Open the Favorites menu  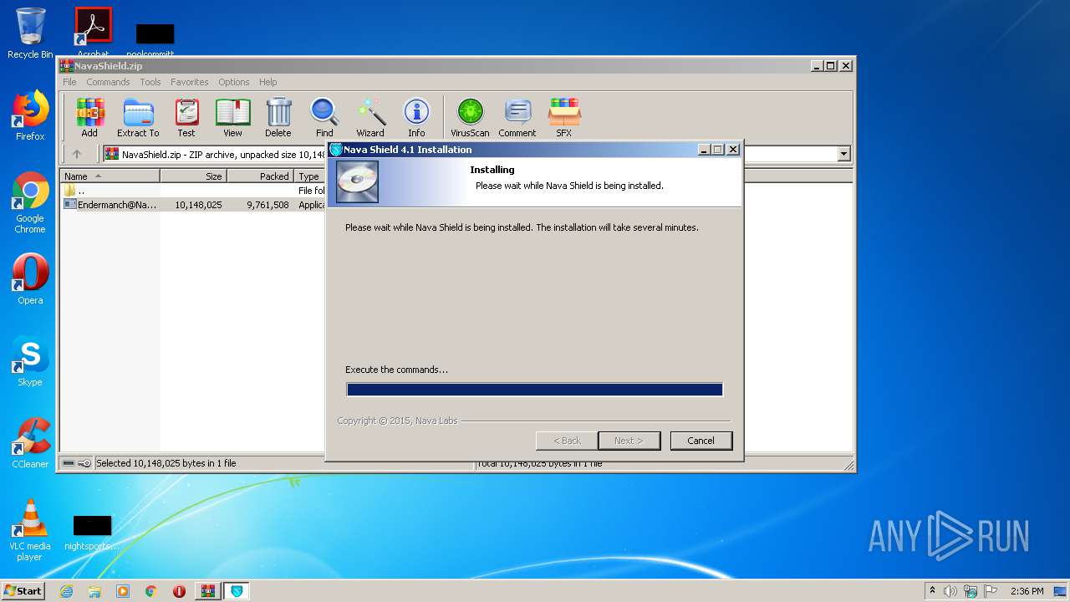click(190, 82)
